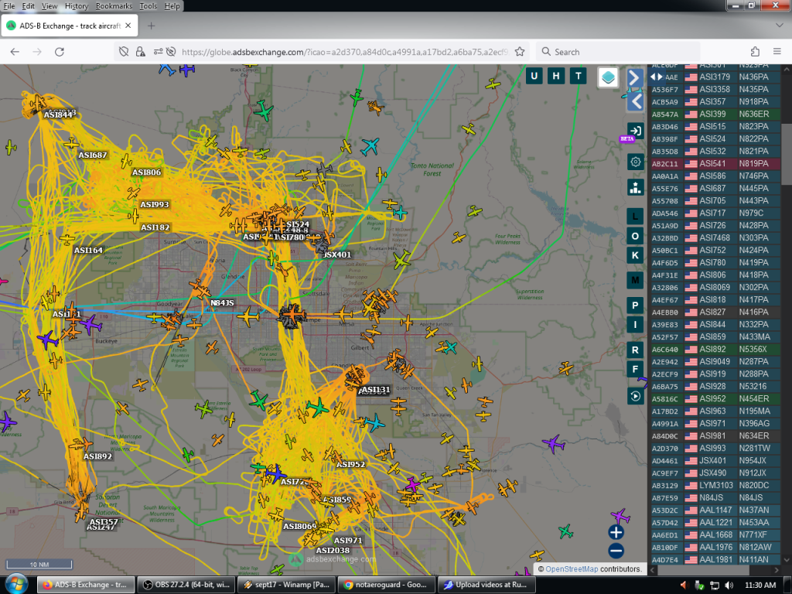The height and width of the screenshot is (594, 792).
Task: Open a new browser tab
Action: point(151,26)
